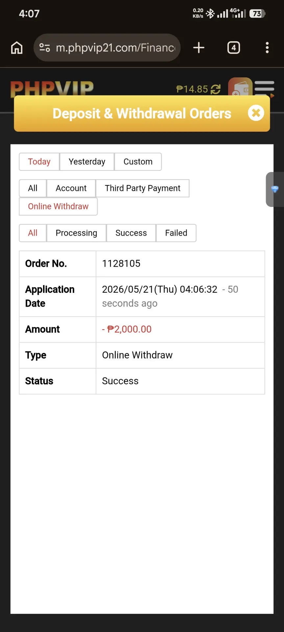Screen dimensions: 284x632
Task: Select the Today date filter
Action: [x=39, y=162]
